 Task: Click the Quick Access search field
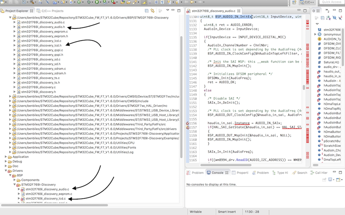click(331, 2)
